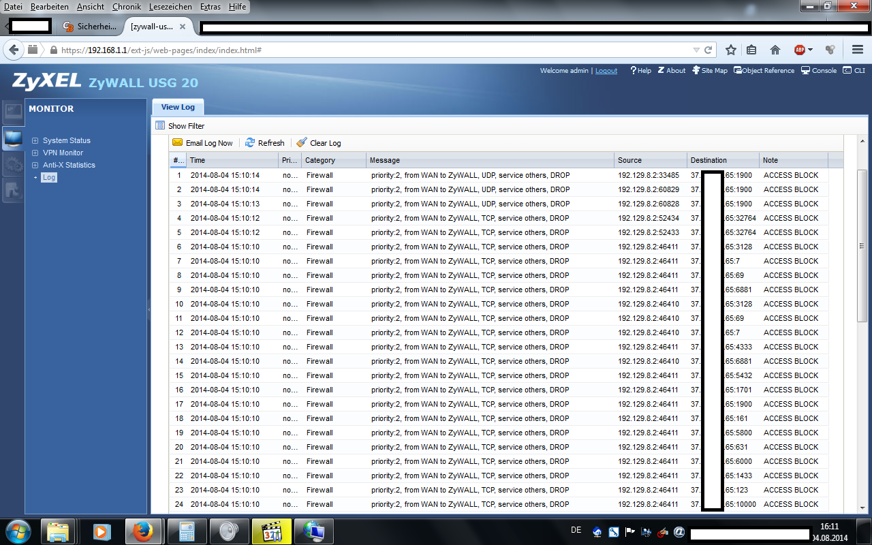Image resolution: width=872 pixels, height=545 pixels.
Task: Click the Email Log Now envelope icon
Action: point(178,142)
